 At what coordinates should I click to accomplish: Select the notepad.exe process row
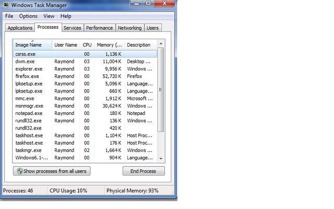[85, 113]
